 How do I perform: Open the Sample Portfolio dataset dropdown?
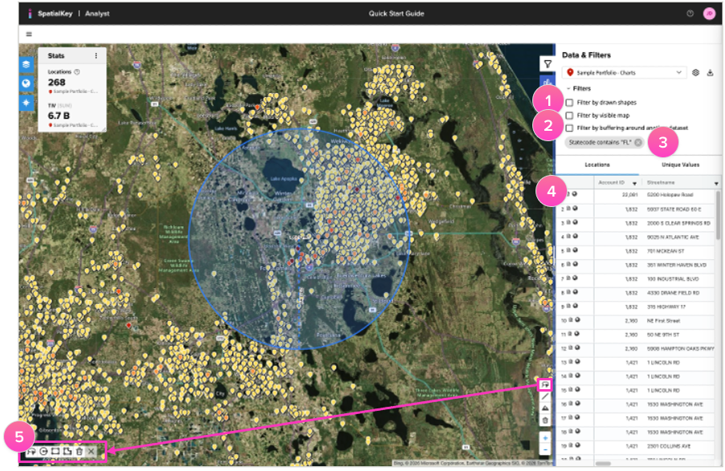pyautogui.click(x=625, y=73)
